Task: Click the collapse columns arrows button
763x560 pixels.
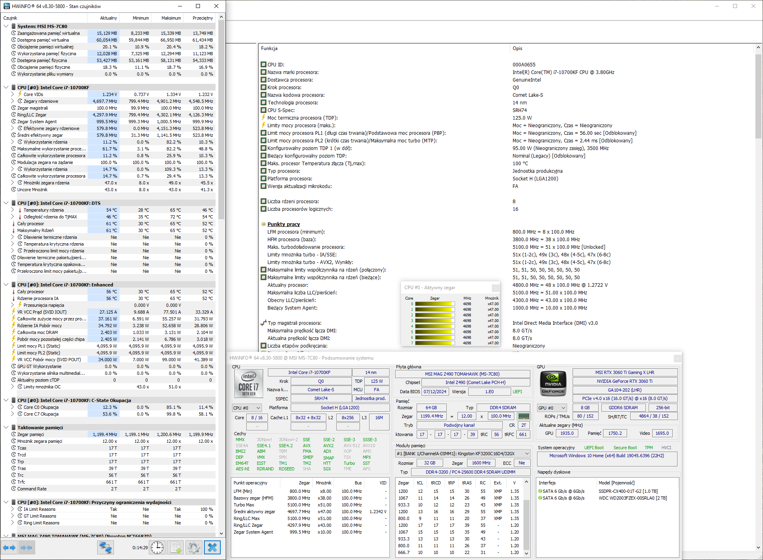Action: coord(26,547)
